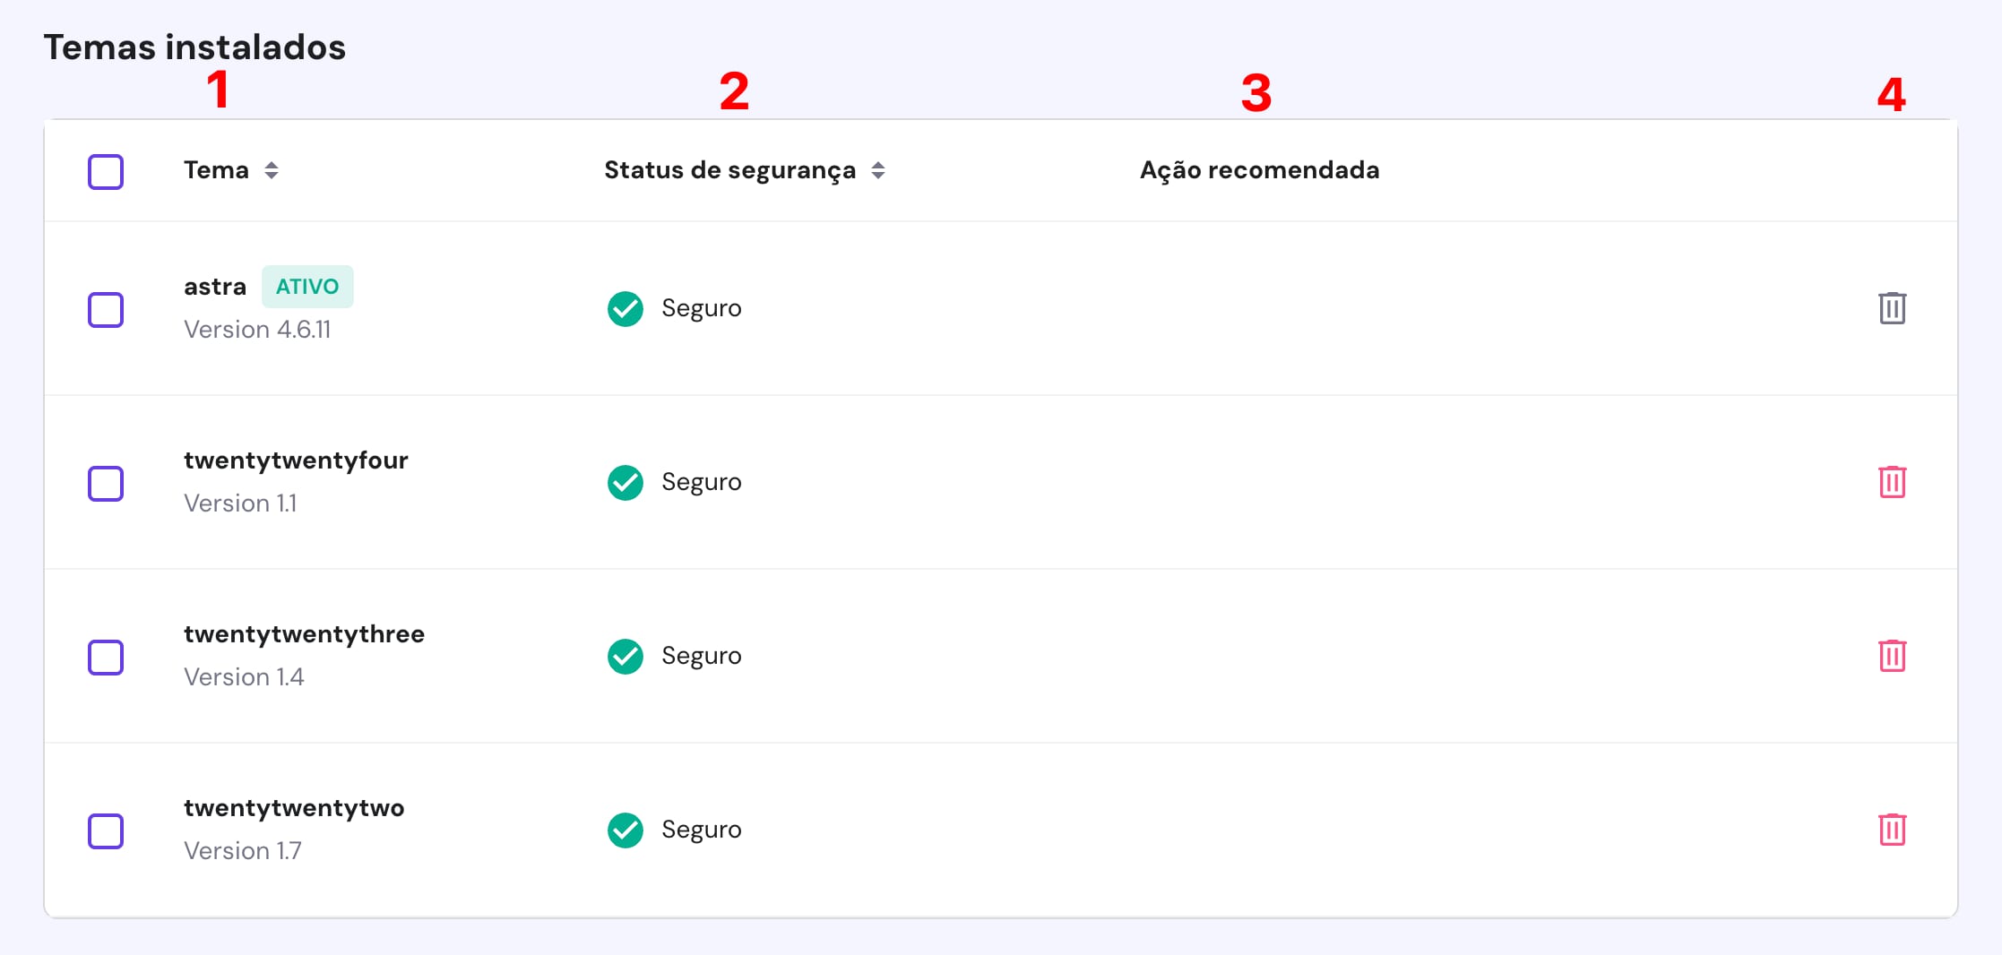Click the ATIVO badge next to astra

307,286
